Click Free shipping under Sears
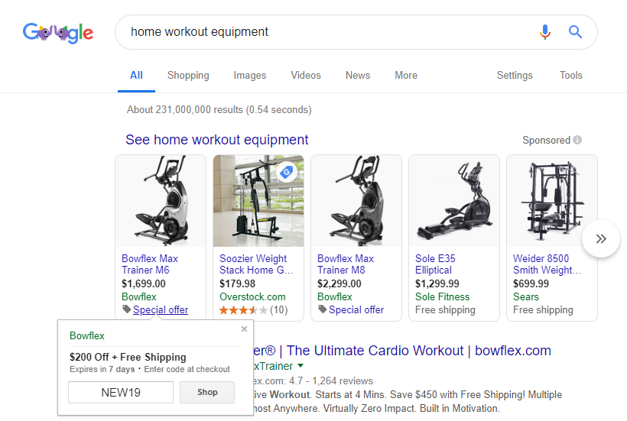This screenshot has height=421, width=627. pos(543,310)
